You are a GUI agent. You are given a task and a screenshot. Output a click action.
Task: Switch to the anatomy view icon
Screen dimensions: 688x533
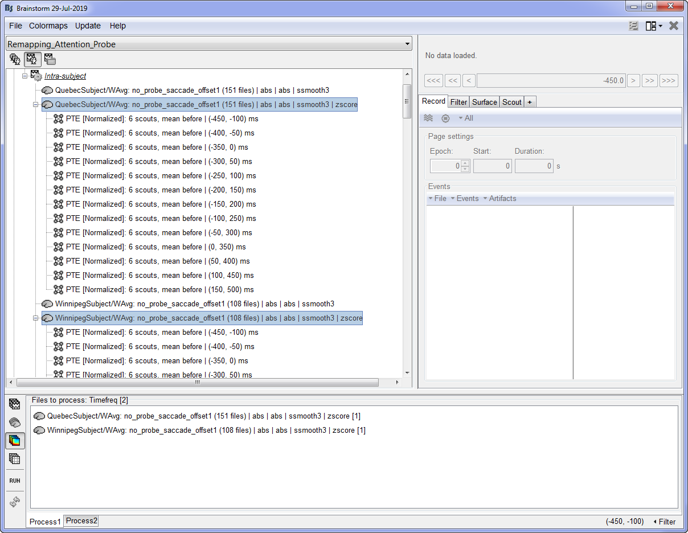pos(14,59)
